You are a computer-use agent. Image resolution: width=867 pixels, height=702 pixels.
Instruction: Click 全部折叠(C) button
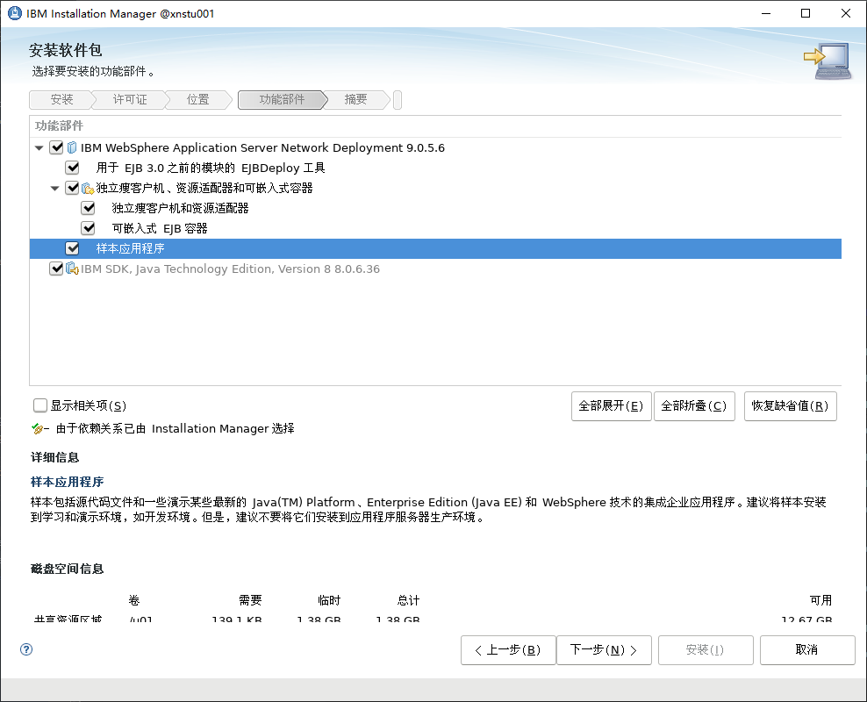pyautogui.click(x=694, y=406)
